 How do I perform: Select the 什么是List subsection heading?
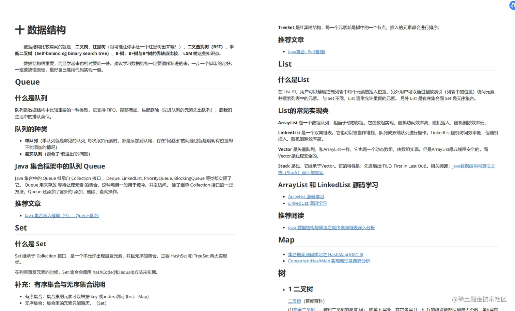click(294, 80)
